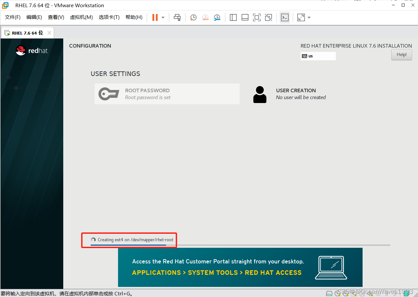Click the us keyboard layout indicator
The height and width of the screenshot is (297, 418).
click(x=318, y=56)
